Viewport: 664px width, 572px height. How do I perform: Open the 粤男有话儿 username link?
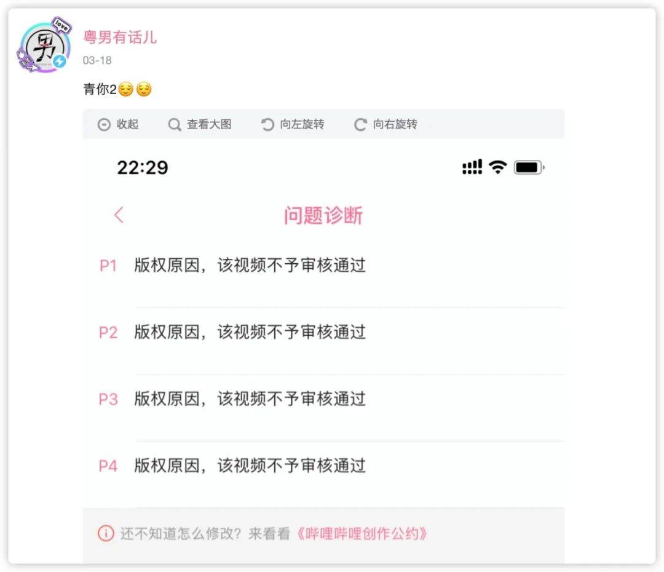(120, 37)
